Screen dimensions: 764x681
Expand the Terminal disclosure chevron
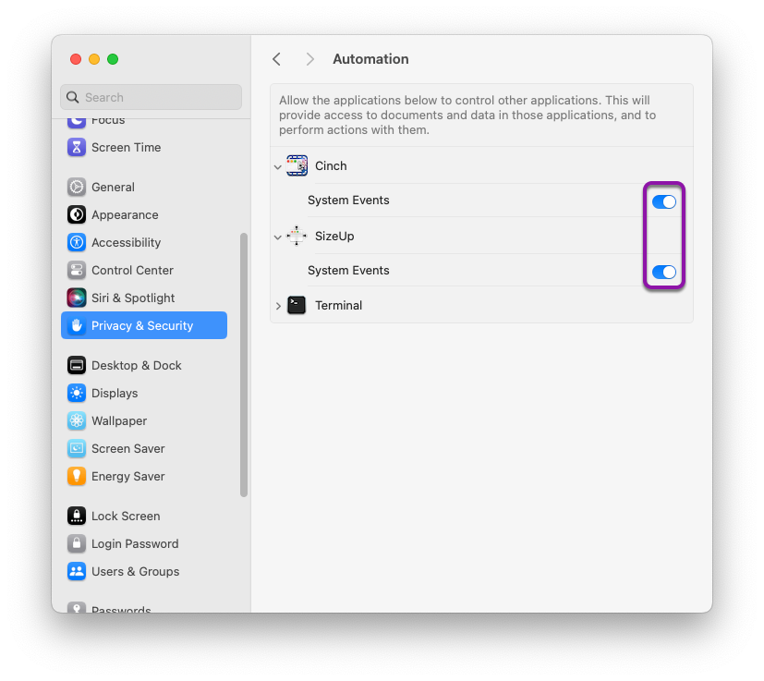[x=278, y=306]
